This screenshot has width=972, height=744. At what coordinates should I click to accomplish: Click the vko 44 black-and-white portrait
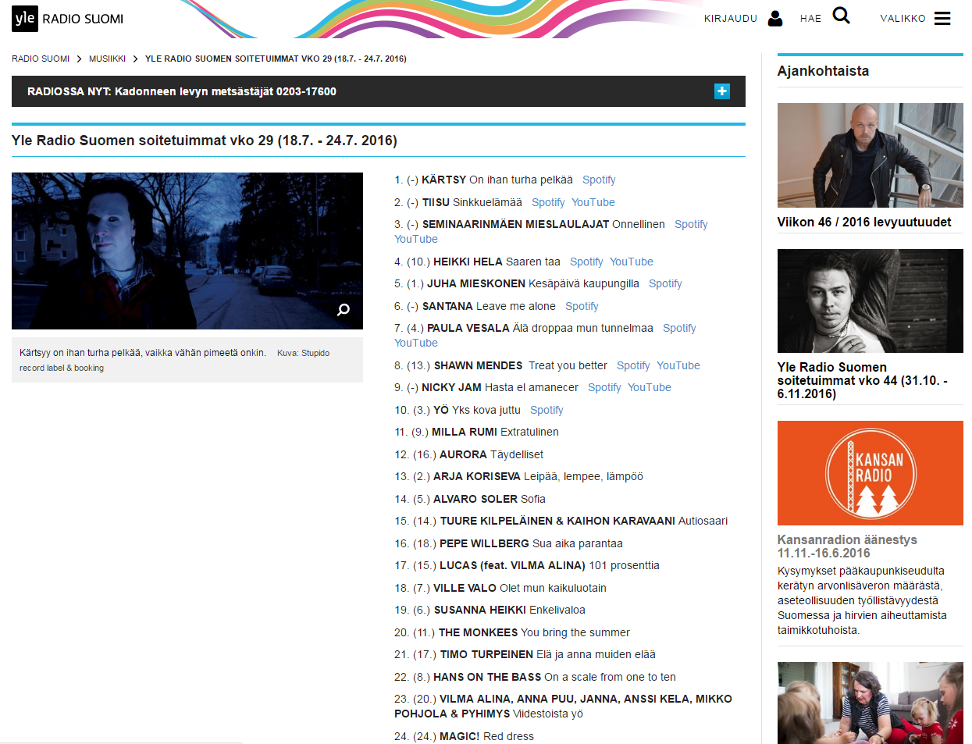click(x=871, y=301)
